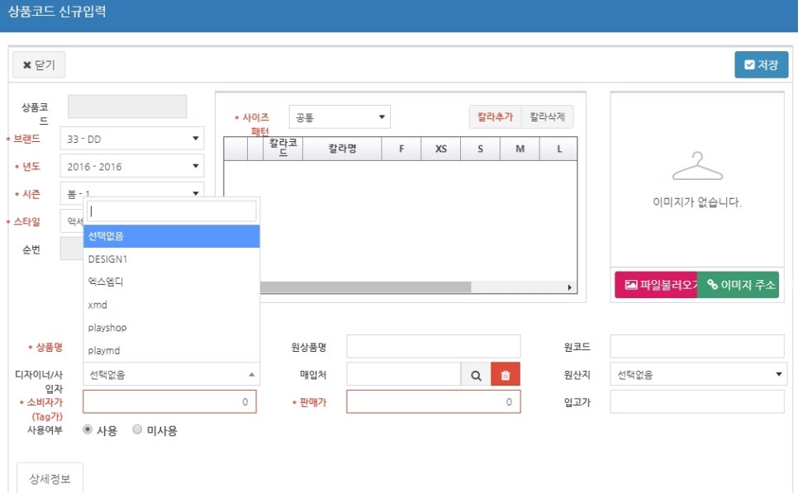Click the 닫기 close button
Screen dimensions: 798x493
coord(39,64)
